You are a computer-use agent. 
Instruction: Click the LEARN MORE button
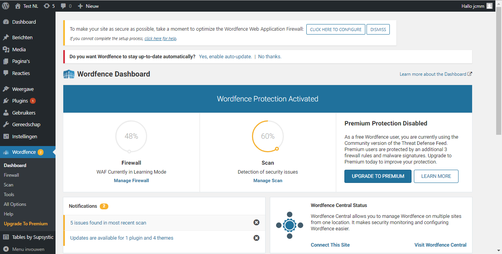coord(436,176)
